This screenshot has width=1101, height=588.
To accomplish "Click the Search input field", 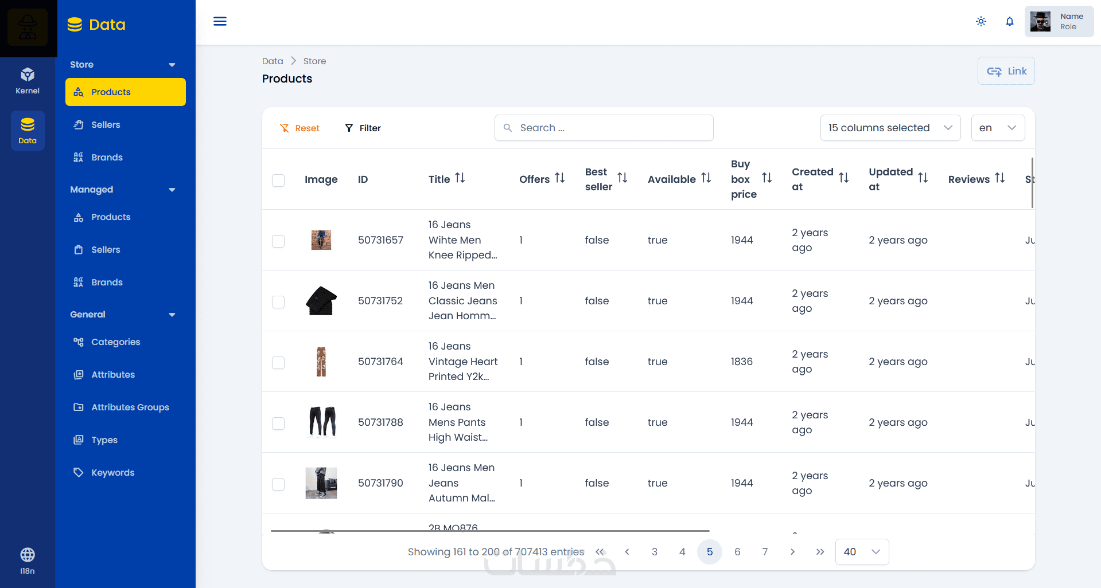I will (x=604, y=128).
